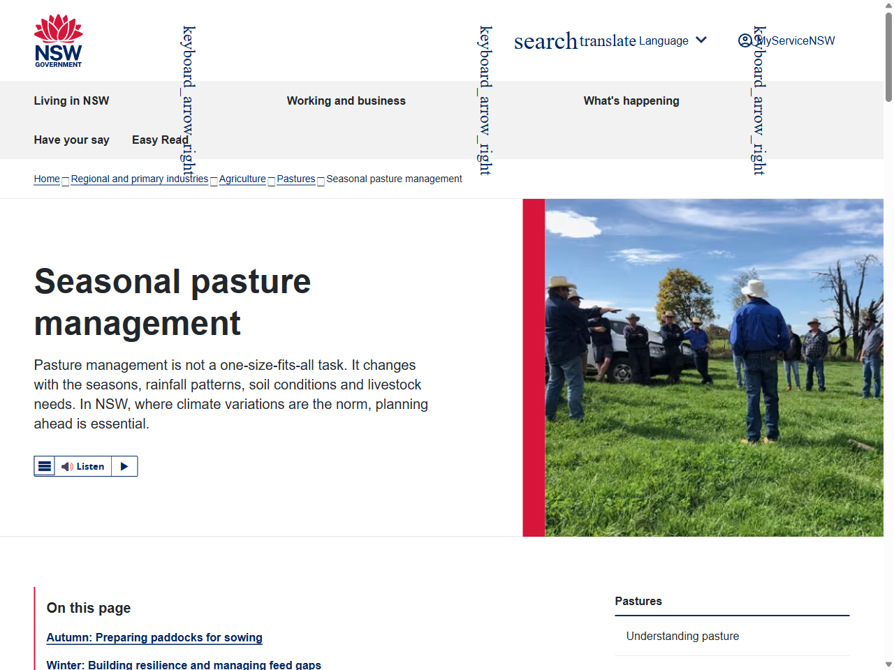Select the Easy Read menu item
The image size is (894, 670).
click(160, 140)
